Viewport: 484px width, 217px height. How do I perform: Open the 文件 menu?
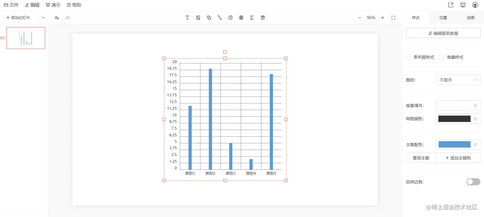[x=11, y=5]
